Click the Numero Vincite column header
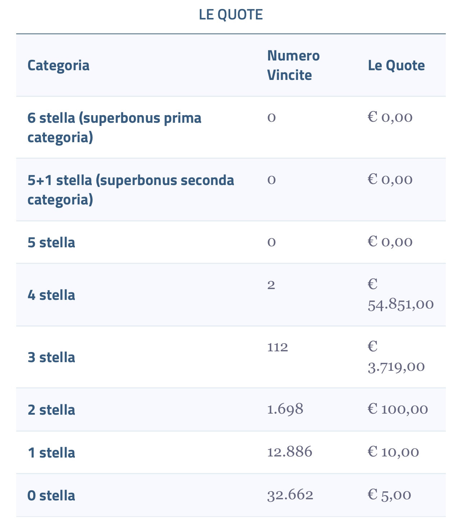462x527 pixels. 293,66
